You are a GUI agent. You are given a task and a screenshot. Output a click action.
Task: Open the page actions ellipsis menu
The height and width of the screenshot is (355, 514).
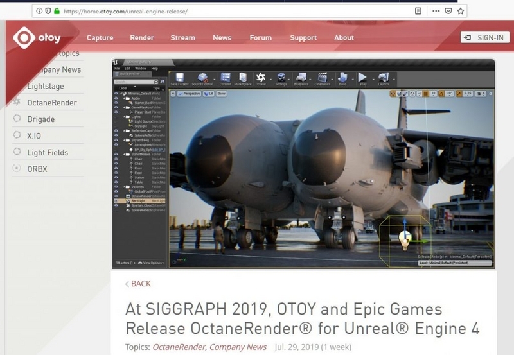pos(436,11)
